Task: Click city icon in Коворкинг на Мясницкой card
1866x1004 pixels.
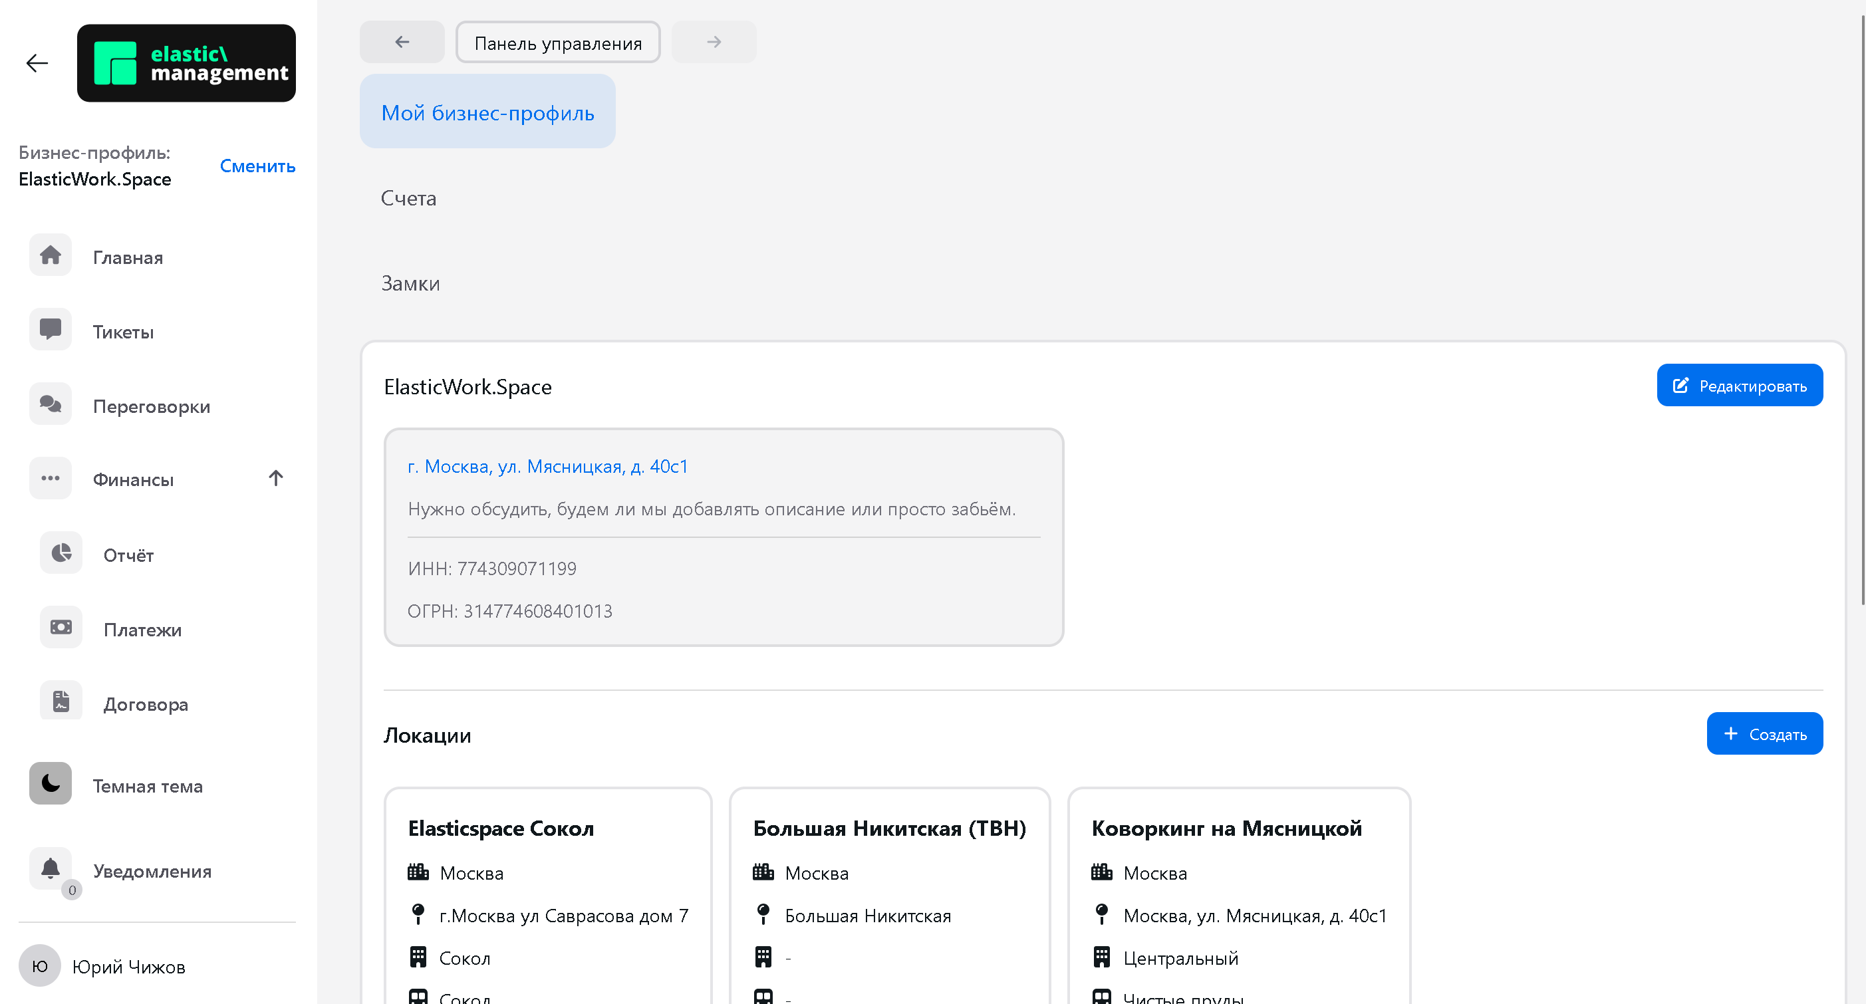Action: click(1102, 872)
